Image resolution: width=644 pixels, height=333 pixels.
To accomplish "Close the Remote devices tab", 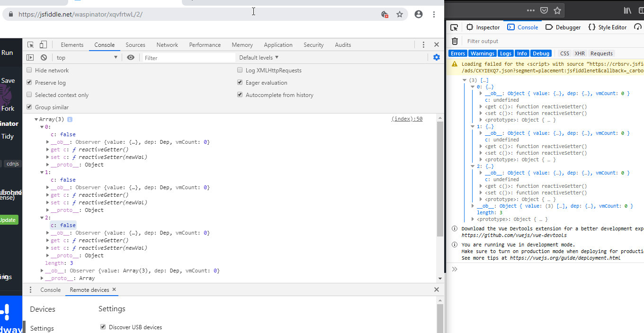I will pyautogui.click(x=114, y=289).
